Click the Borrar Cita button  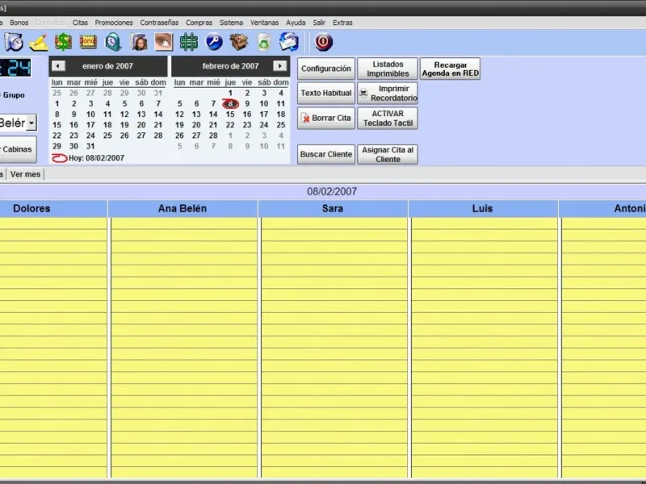tap(326, 118)
